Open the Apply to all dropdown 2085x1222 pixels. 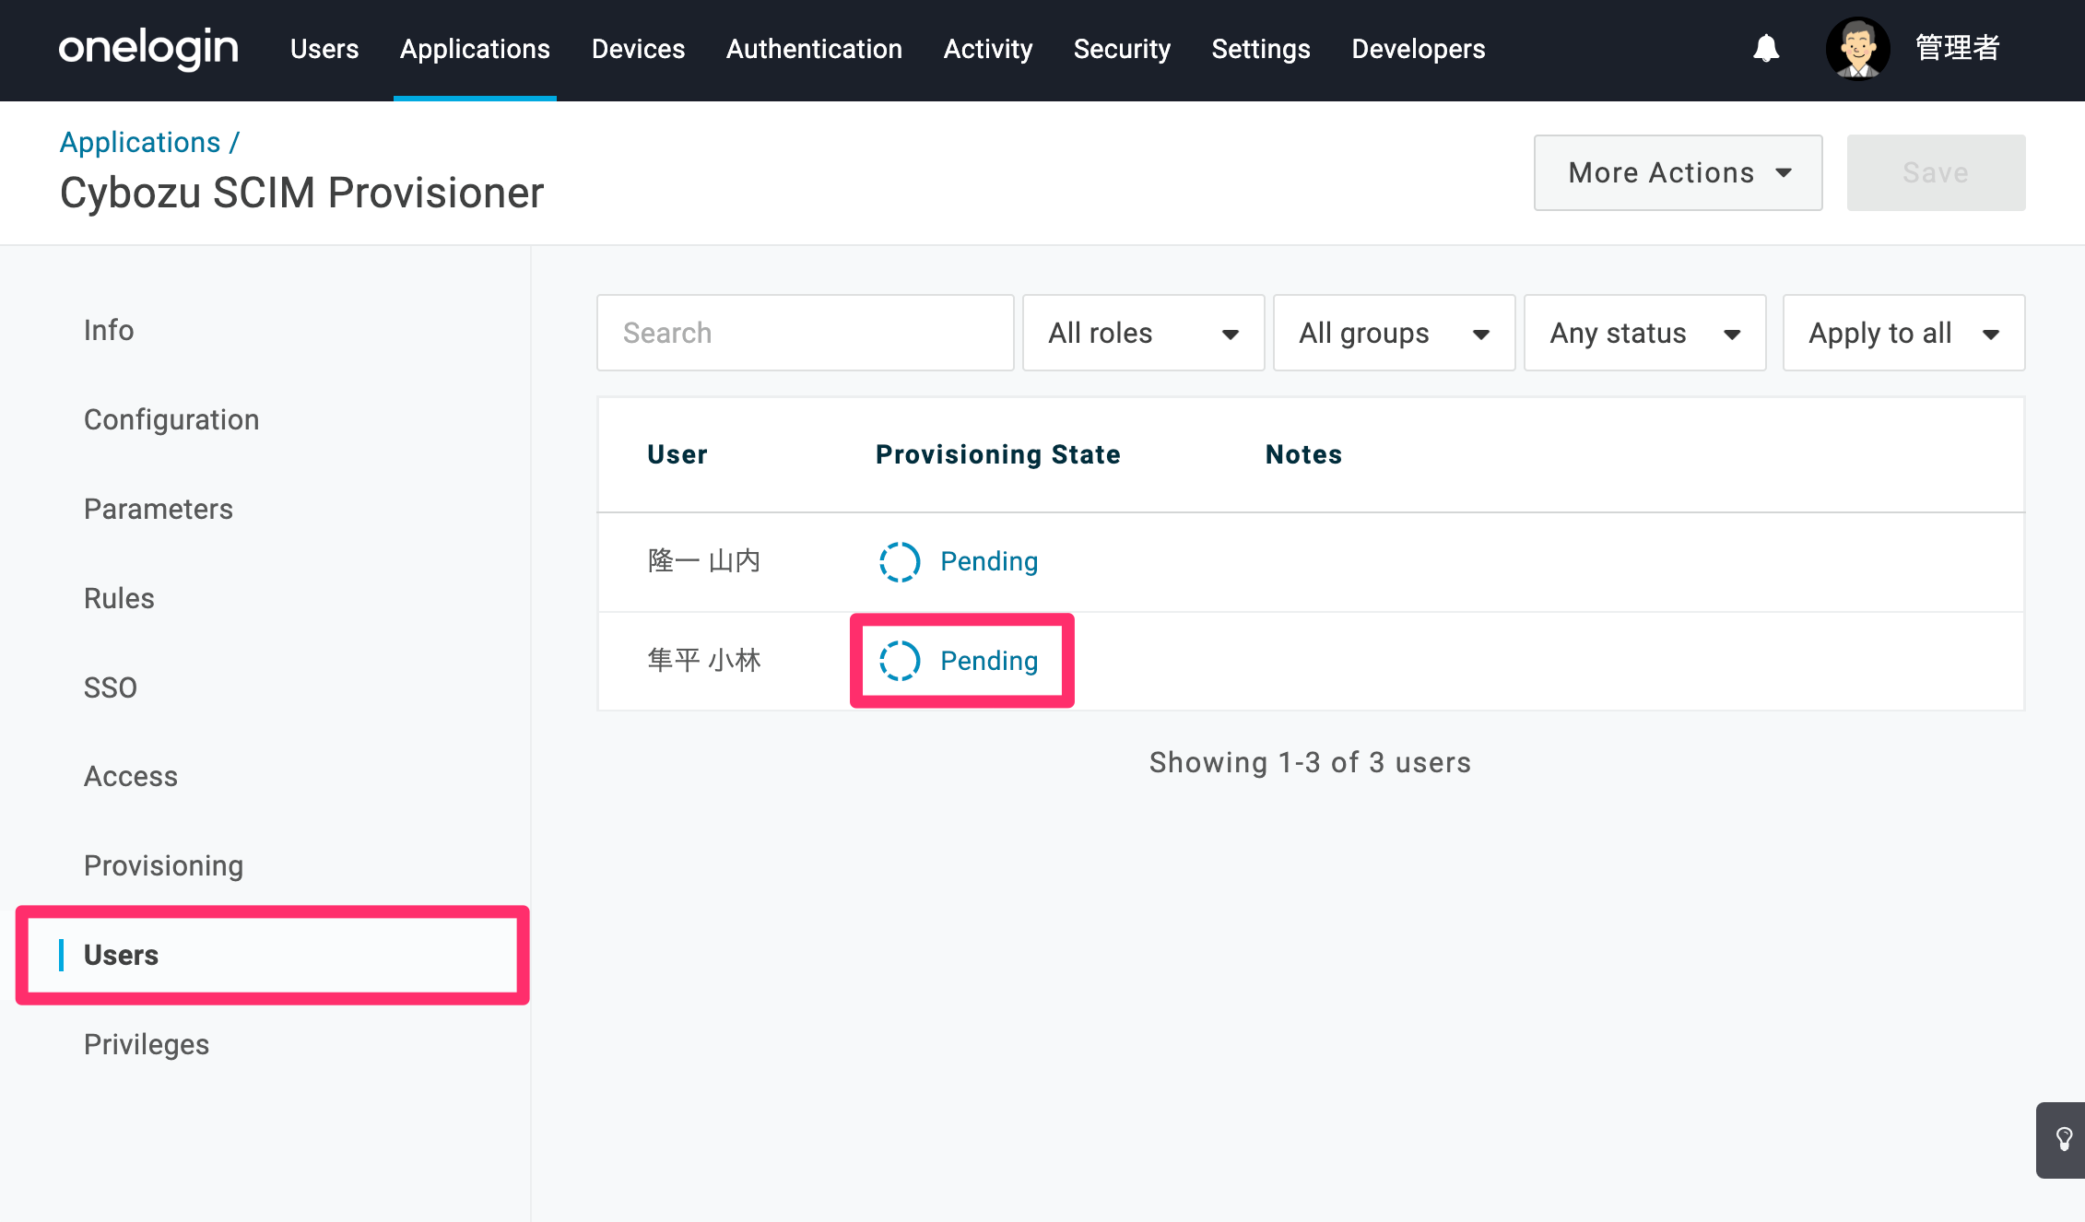[1903, 333]
